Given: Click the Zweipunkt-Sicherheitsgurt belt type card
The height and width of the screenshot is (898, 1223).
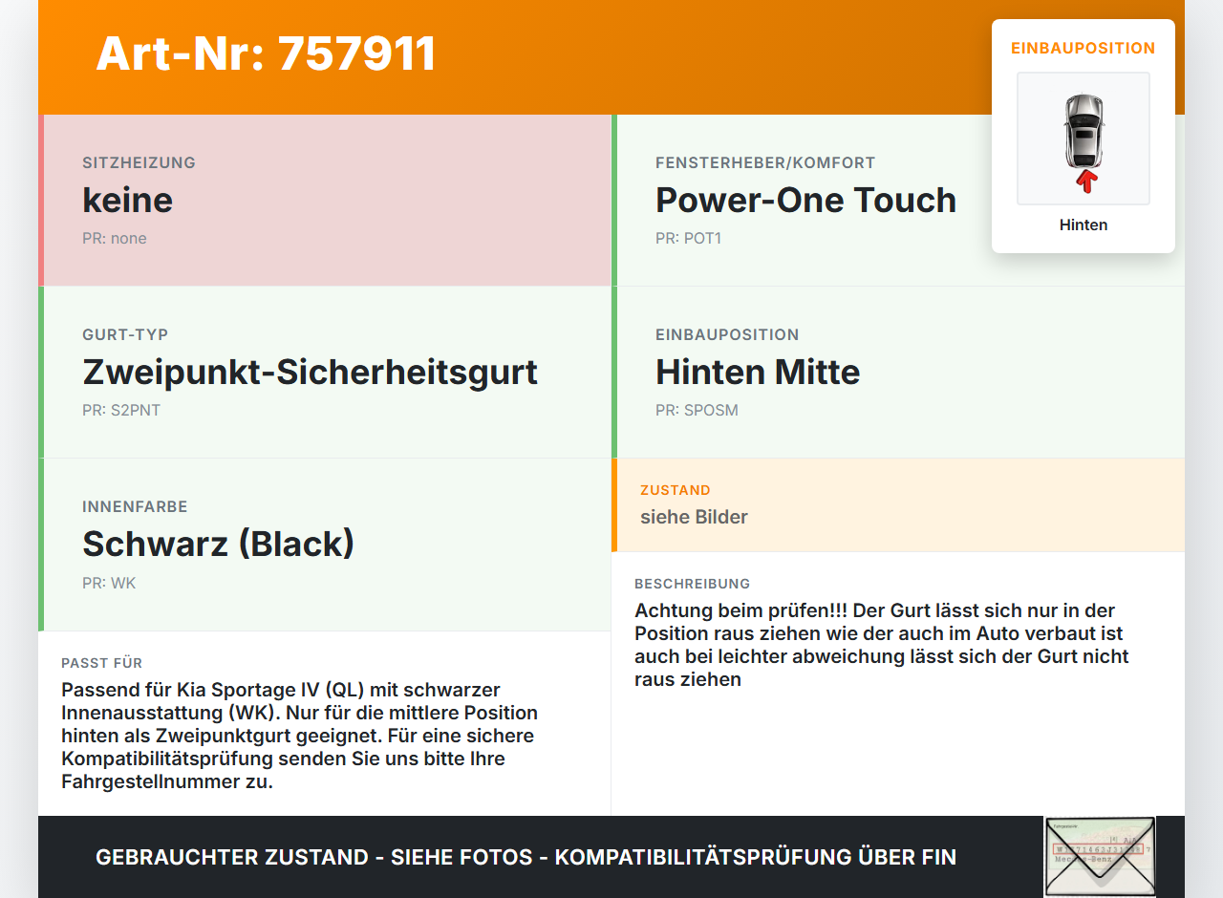Looking at the screenshot, I should [x=325, y=373].
